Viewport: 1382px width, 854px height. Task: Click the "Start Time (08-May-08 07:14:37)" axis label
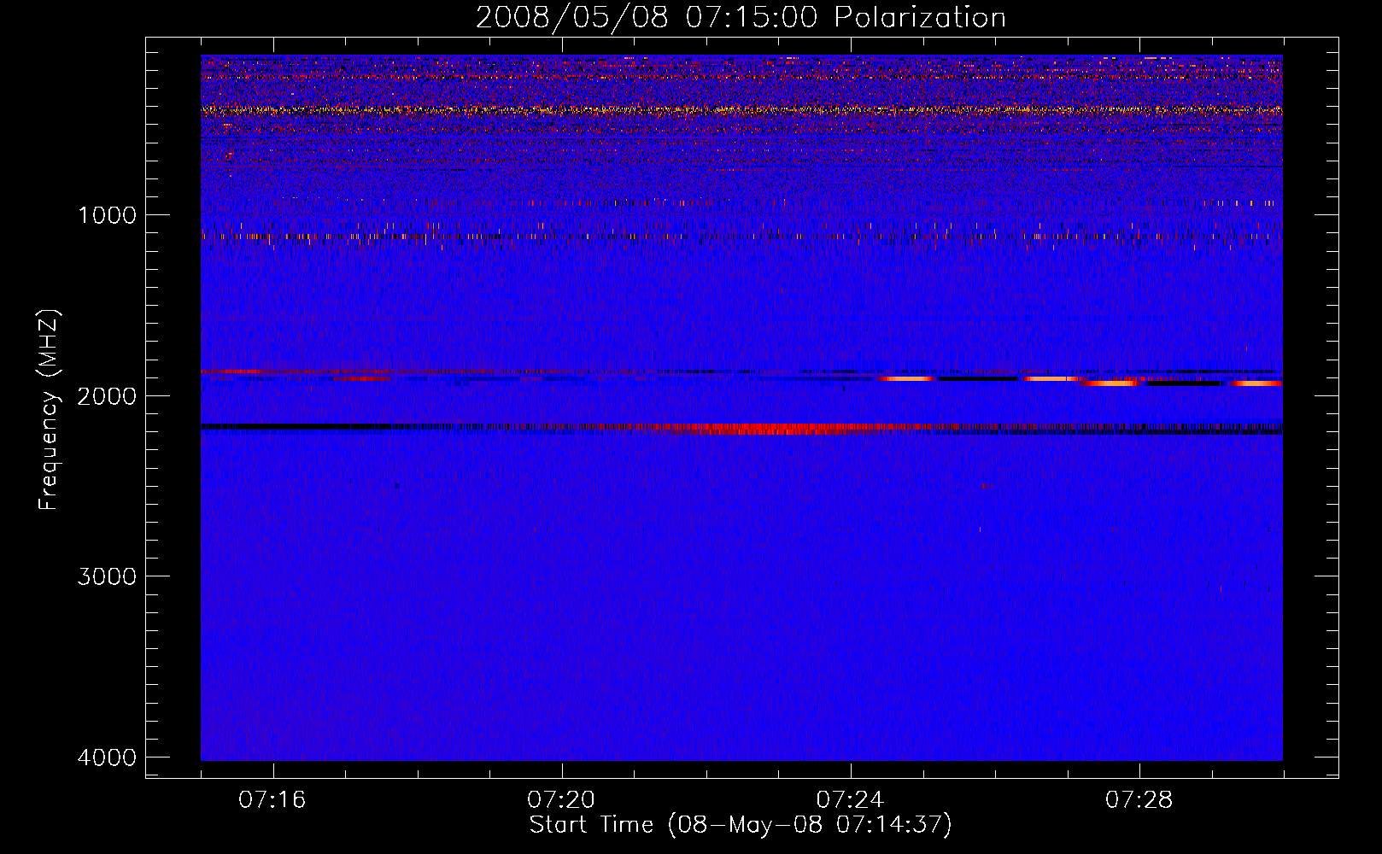740,825
